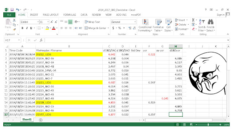The image size is (234, 132).
Task: Open Merge & Center dropdown arrow
Action: (x=108, y=28)
